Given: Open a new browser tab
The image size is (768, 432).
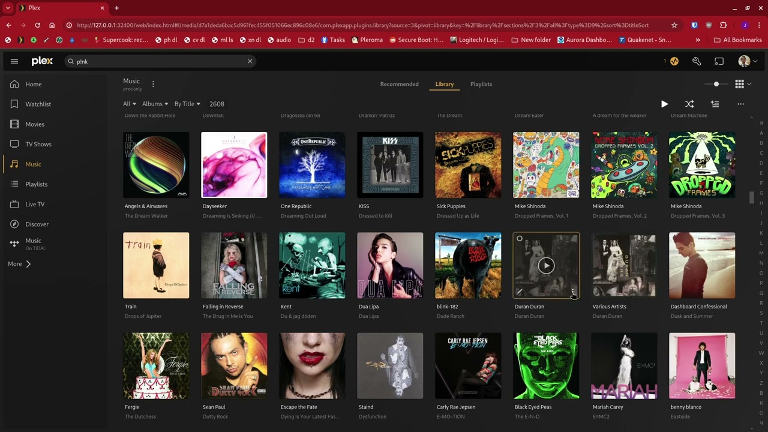Looking at the screenshot, I should pos(116,8).
